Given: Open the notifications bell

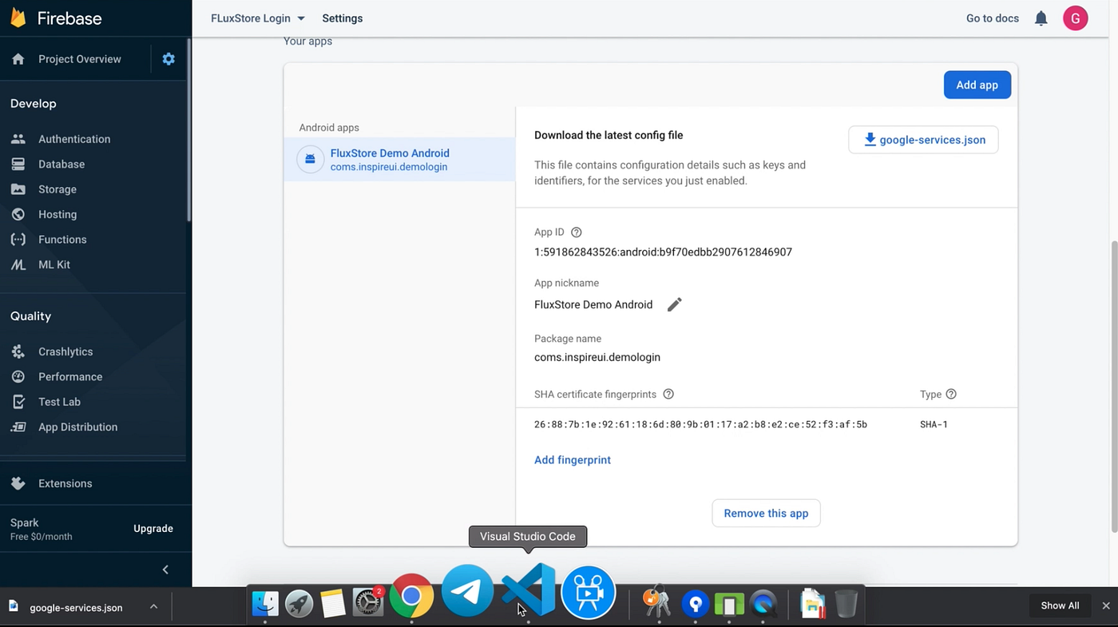Looking at the screenshot, I should click(1041, 18).
